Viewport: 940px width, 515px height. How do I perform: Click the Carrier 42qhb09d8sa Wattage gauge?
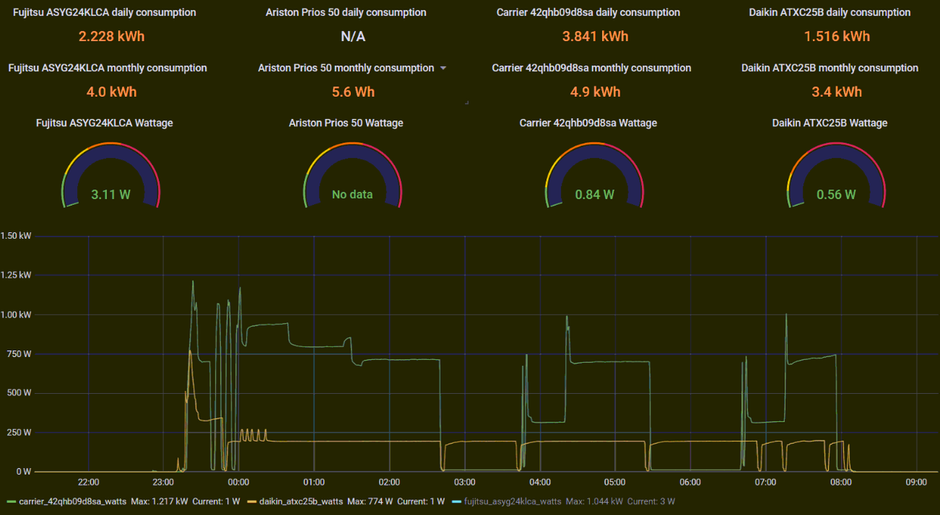pyautogui.click(x=594, y=176)
